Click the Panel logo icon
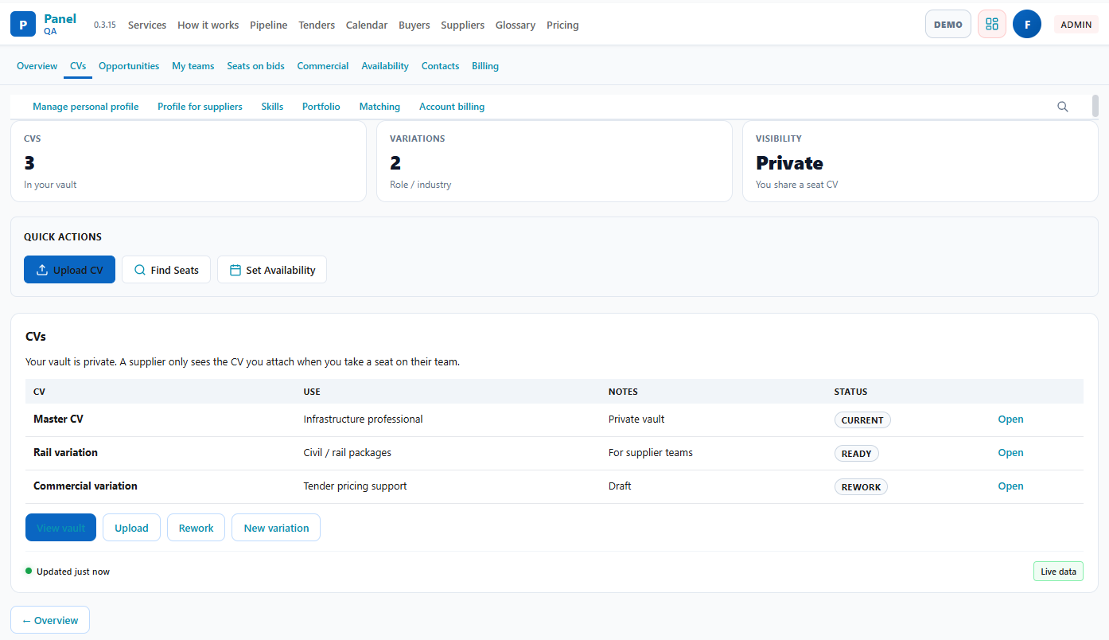The width and height of the screenshot is (1109, 640). point(23,25)
